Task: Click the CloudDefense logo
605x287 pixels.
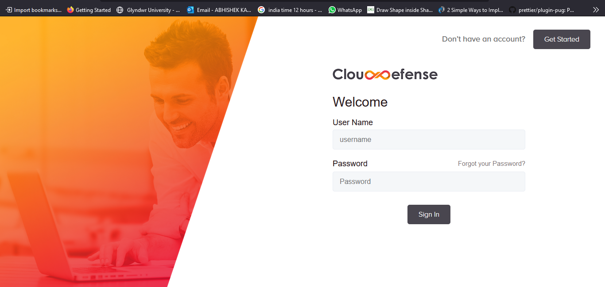Action: (385, 74)
